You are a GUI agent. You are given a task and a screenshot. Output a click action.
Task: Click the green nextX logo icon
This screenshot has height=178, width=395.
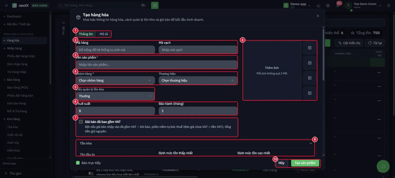coord(14,6)
